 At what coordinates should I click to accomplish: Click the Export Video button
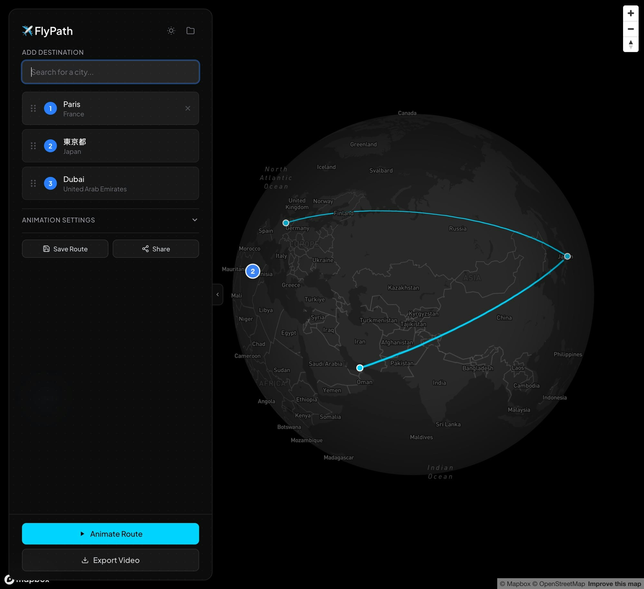coord(110,560)
